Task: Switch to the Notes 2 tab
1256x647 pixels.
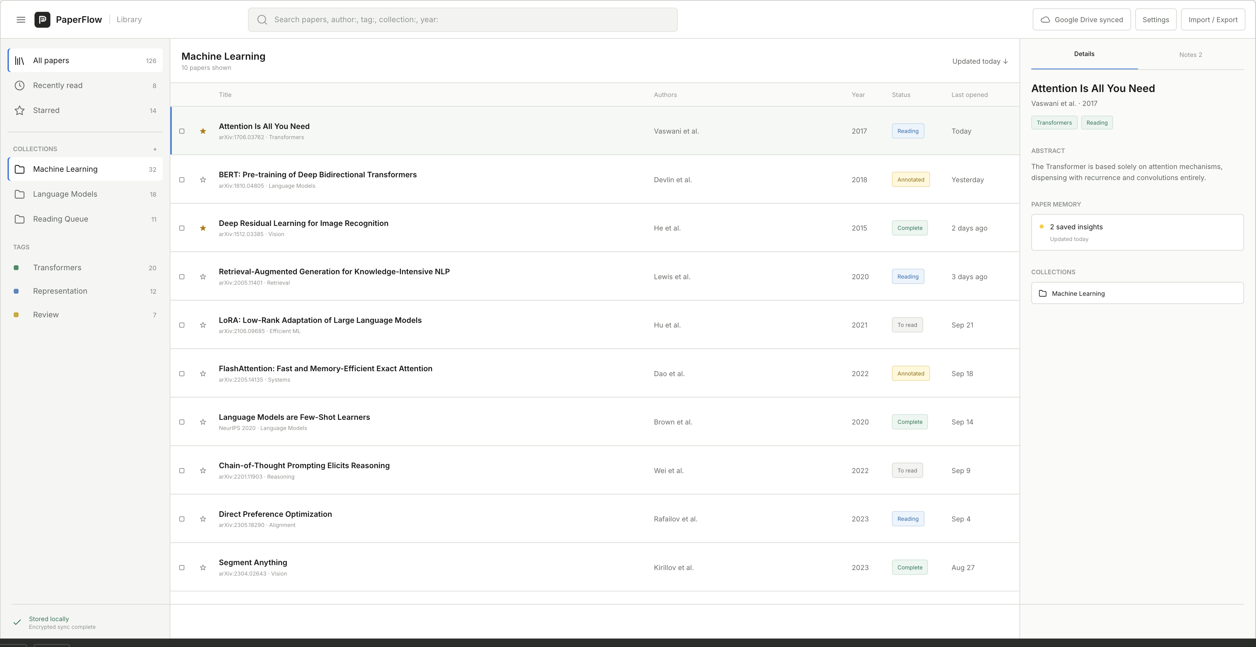Action: pyautogui.click(x=1190, y=54)
